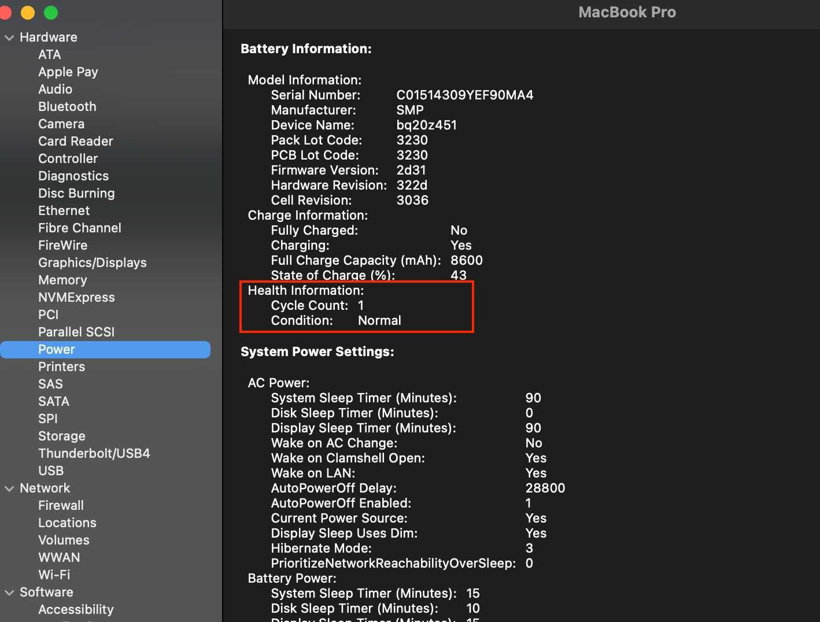
Task: Select Controller in the sidebar
Action: (68, 158)
